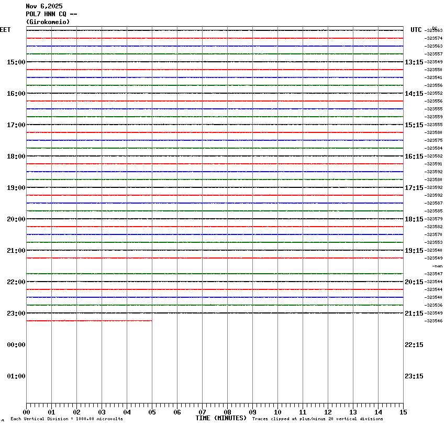
Task: Click the 'Nov 6,2025' date header
Action: pos(44,6)
